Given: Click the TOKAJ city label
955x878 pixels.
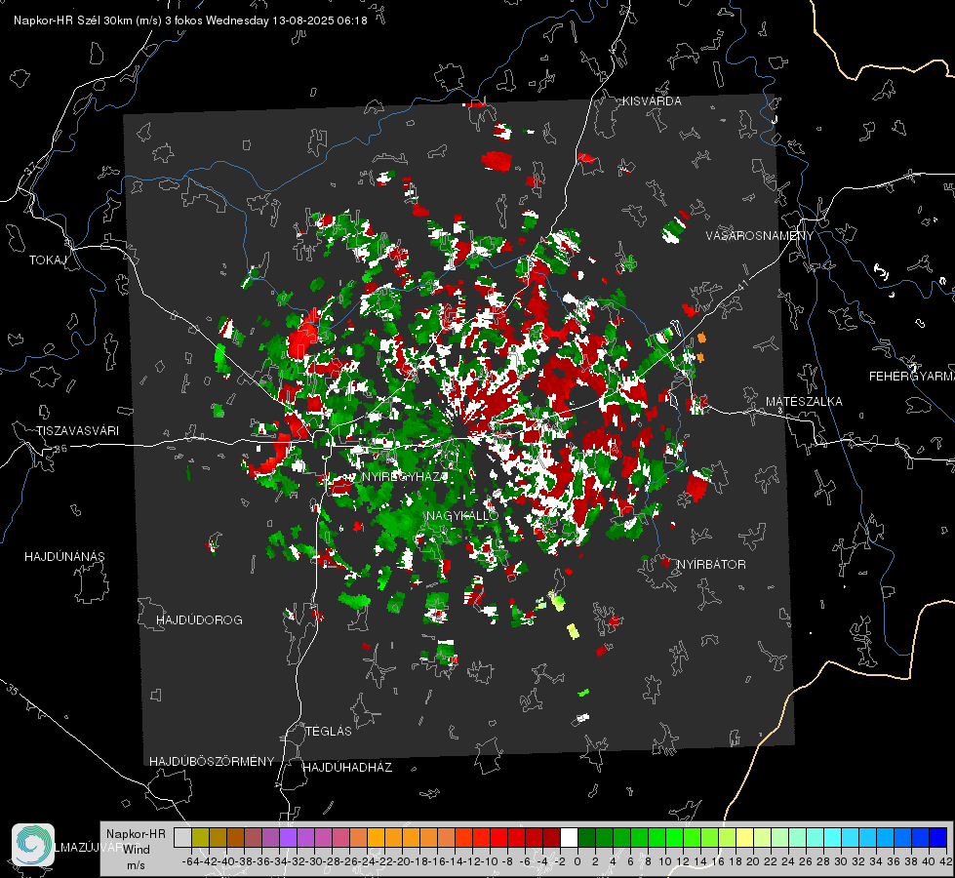Looking at the screenshot, I should click(x=48, y=260).
